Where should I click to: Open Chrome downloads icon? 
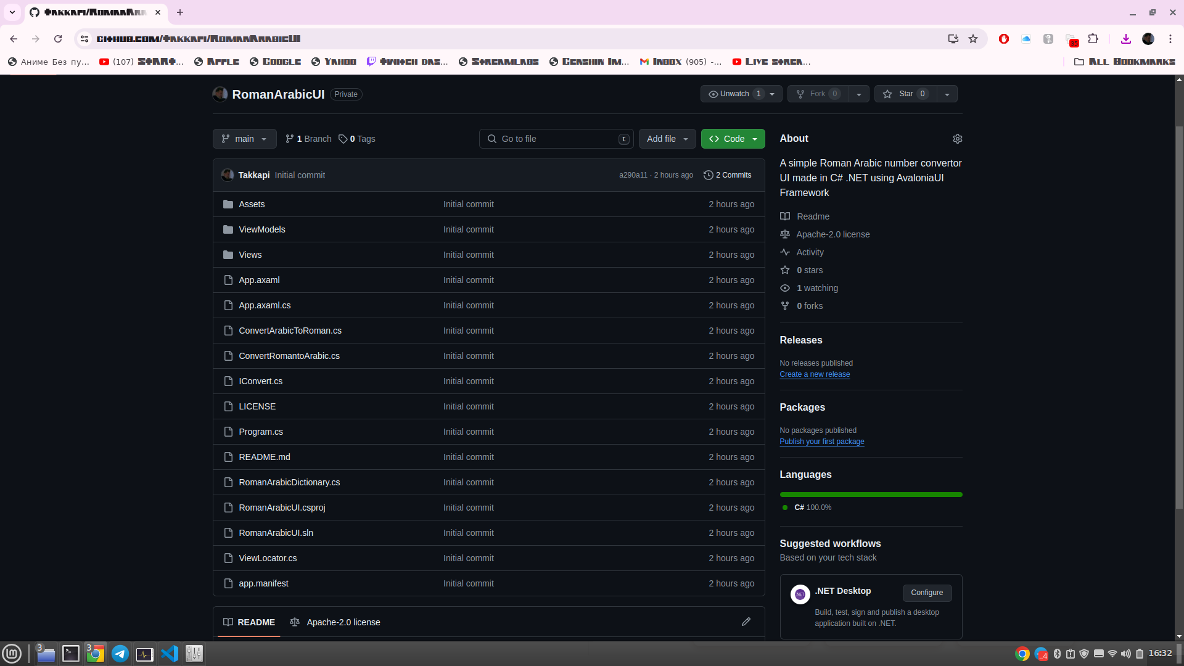tap(1125, 39)
